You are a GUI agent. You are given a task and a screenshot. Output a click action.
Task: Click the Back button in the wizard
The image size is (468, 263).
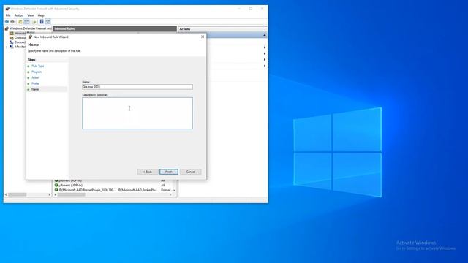tap(148, 172)
